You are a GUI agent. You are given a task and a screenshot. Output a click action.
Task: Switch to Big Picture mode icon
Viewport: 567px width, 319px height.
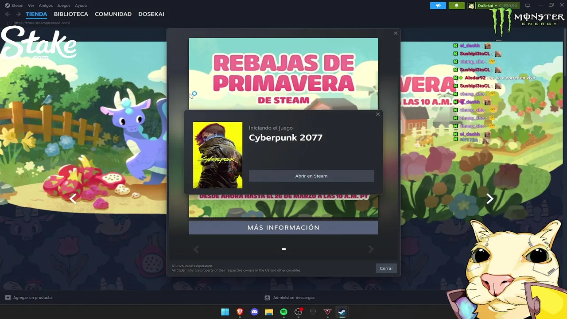click(528, 5)
